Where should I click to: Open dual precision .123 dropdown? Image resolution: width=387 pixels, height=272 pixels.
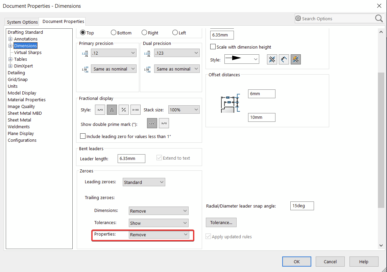point(177,53)
